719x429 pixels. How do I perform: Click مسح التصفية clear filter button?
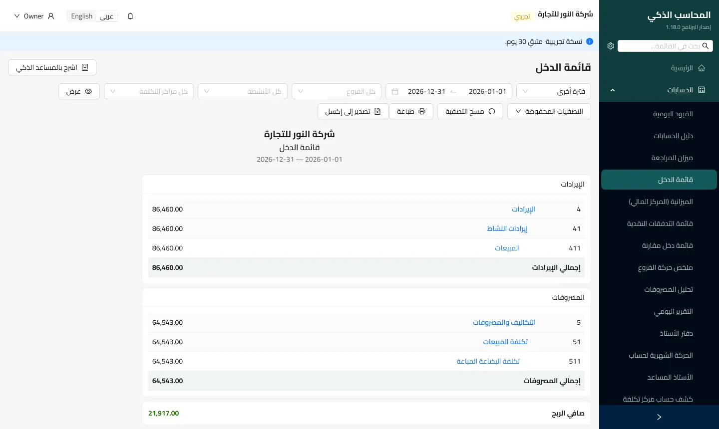coord(470,111)
